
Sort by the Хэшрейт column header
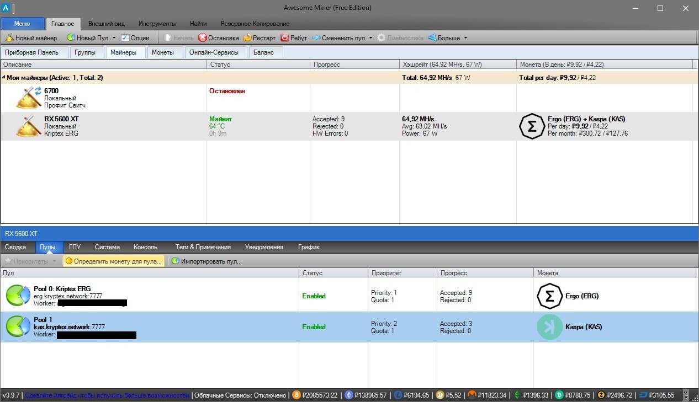(x=458, y=65)
